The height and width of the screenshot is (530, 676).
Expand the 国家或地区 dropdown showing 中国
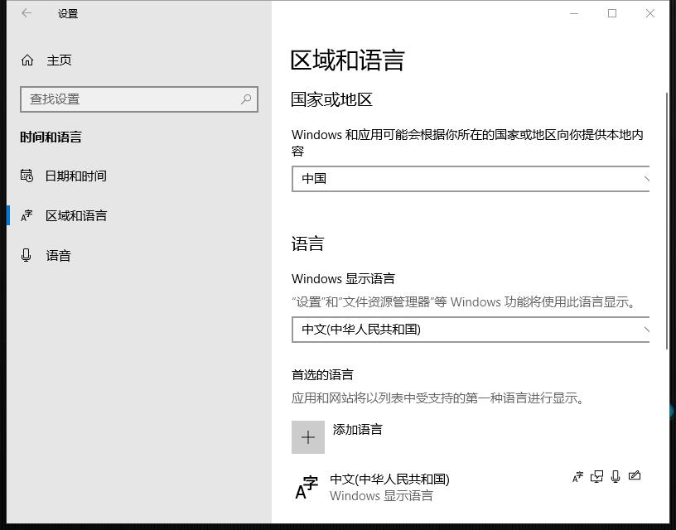(x=471, y=179)
